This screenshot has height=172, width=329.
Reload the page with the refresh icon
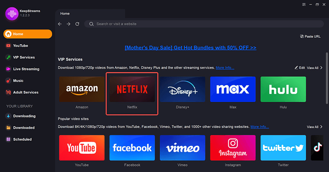[77, 24]
